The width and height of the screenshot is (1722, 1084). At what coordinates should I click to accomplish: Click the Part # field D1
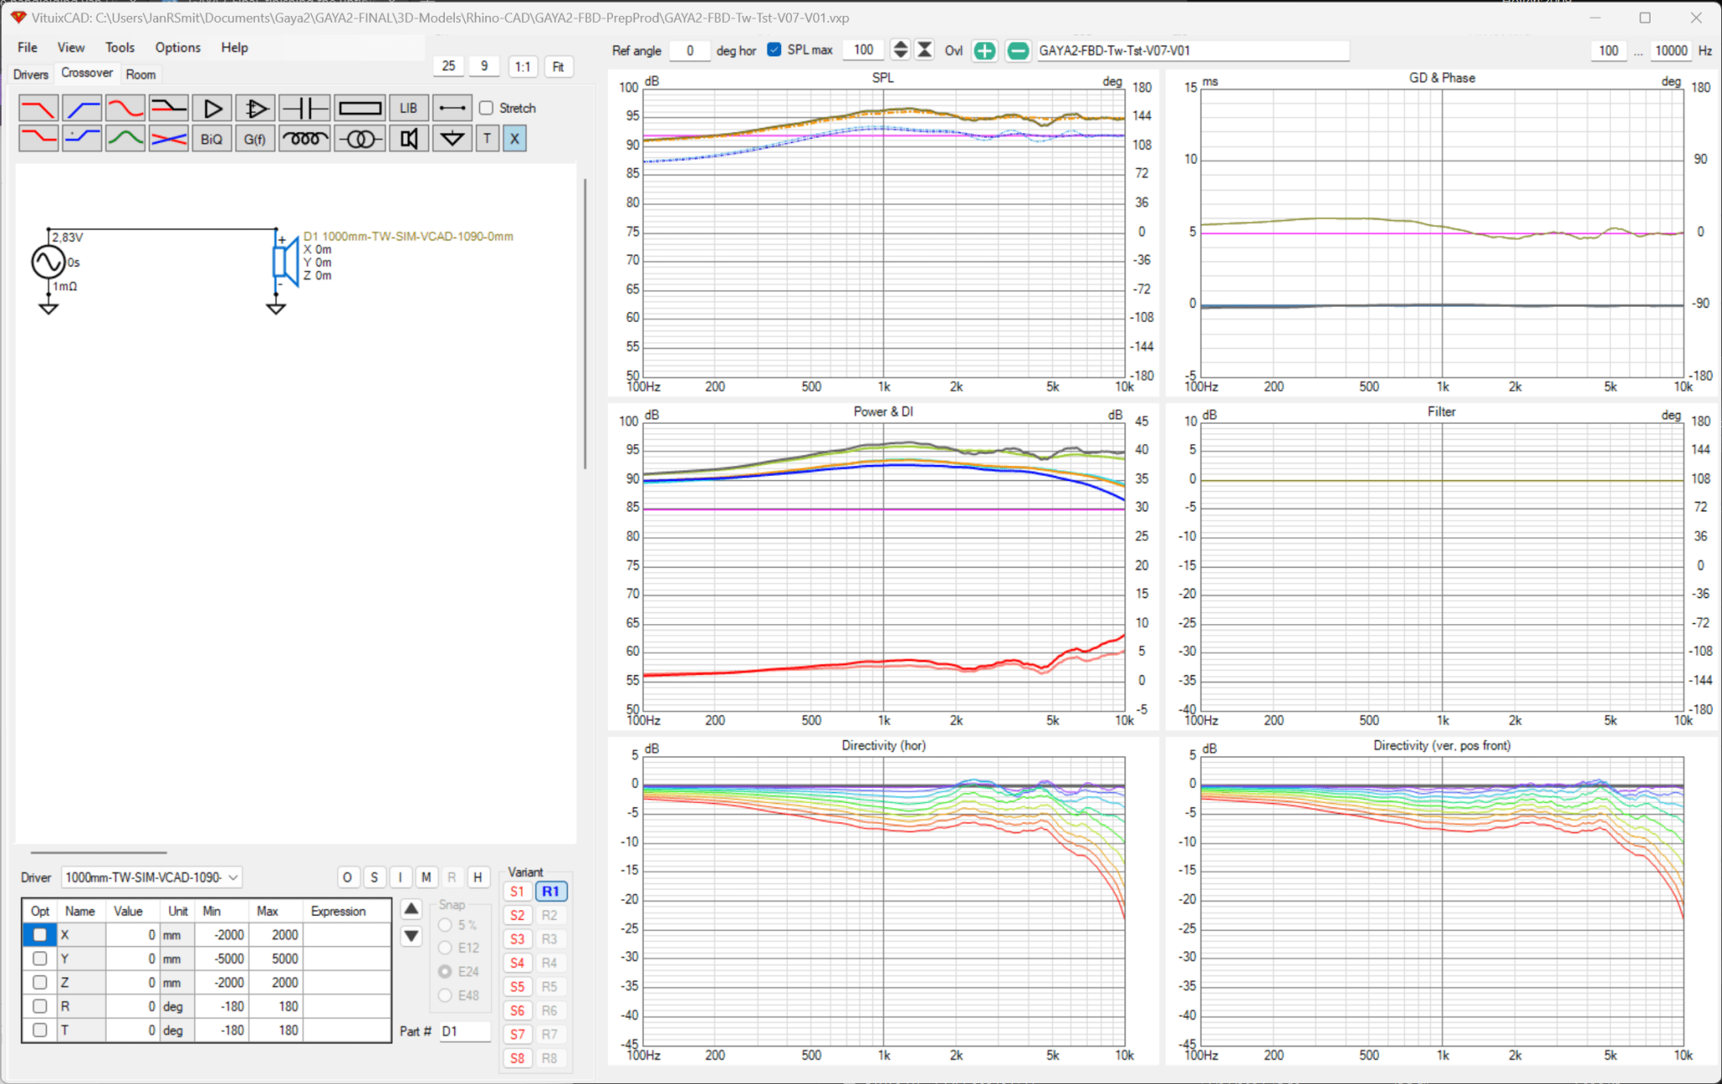click(465, 1031)
